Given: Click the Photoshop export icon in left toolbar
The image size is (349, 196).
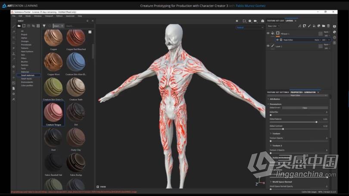Looking at the screenshot, I should coord(14,83).
